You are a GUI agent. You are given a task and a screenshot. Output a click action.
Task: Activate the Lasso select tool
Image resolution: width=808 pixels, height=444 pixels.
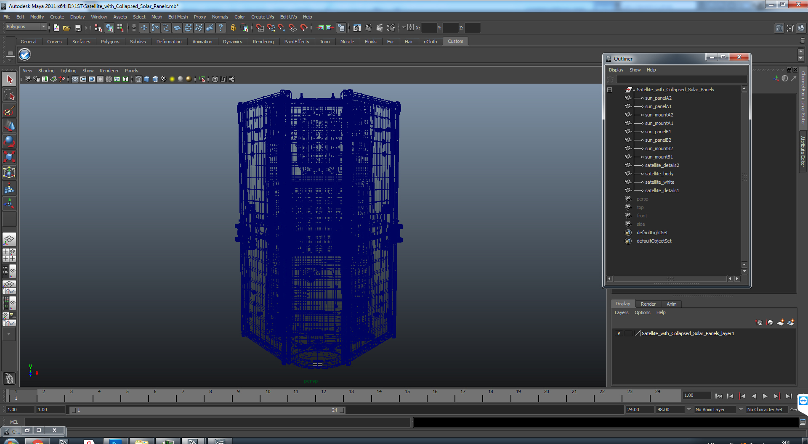coord(9,95)
